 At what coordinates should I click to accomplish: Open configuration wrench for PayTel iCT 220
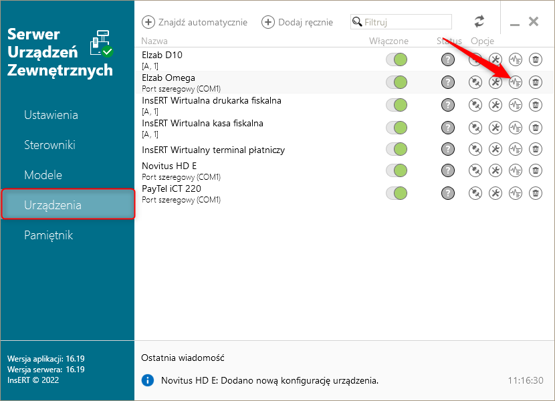(495, 193)
